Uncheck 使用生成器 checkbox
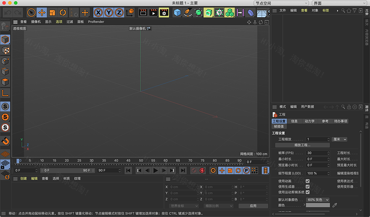Image resolution: width=370 pixels, height=217 pixels. tap(307, 187)
